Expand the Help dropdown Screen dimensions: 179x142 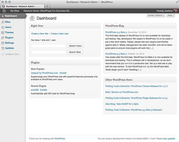point(171,15)
